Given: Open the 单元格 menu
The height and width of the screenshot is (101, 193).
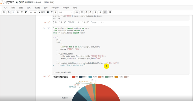Looking at the screenshot, I should [37, 7].
